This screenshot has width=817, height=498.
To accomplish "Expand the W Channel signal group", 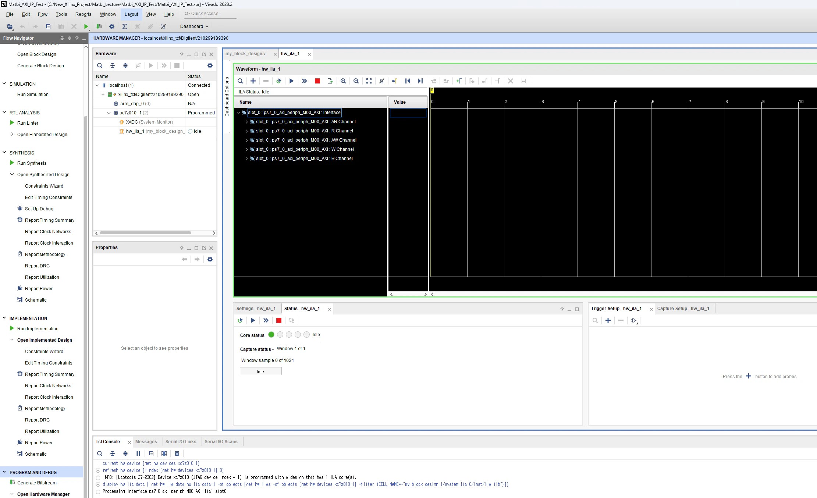I will [247, 149].
